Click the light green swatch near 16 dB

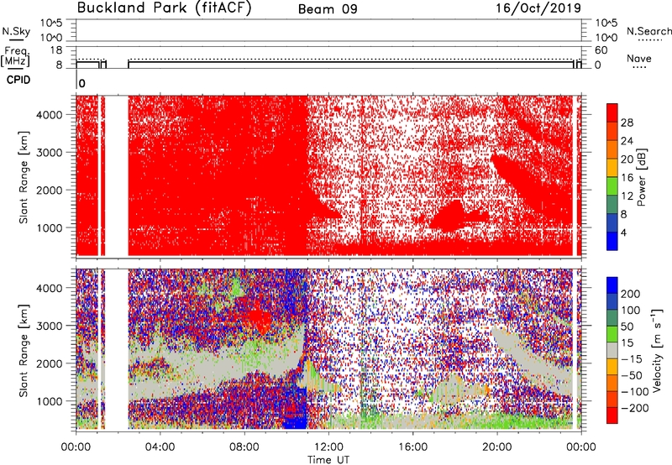(612, 186)
